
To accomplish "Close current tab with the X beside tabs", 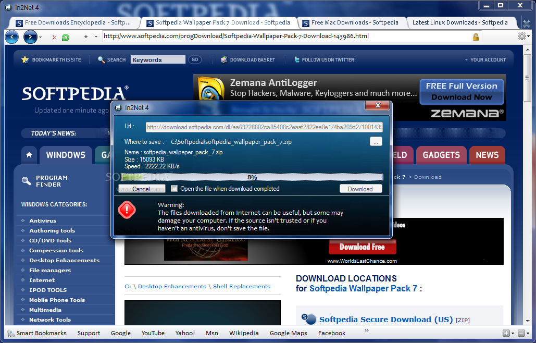I will (527, 23).
